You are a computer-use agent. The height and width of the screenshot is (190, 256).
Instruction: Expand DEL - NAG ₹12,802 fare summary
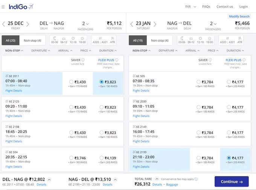click(49, 180)
